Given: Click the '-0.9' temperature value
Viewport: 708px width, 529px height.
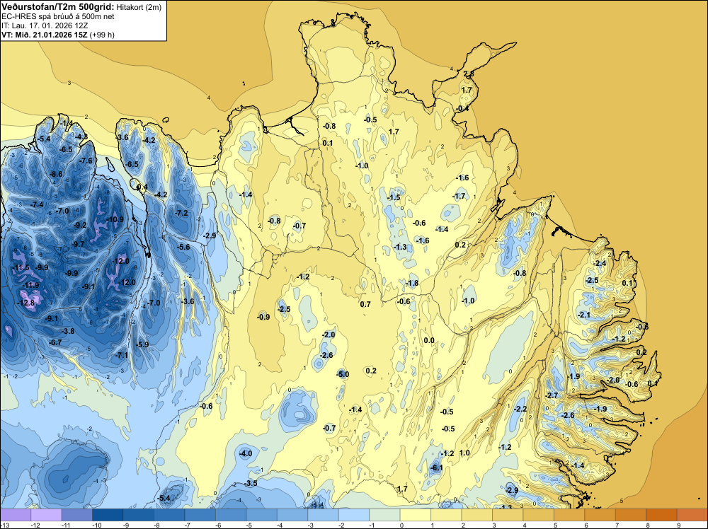Looking at the screenshot, I should tap(263, 317).
